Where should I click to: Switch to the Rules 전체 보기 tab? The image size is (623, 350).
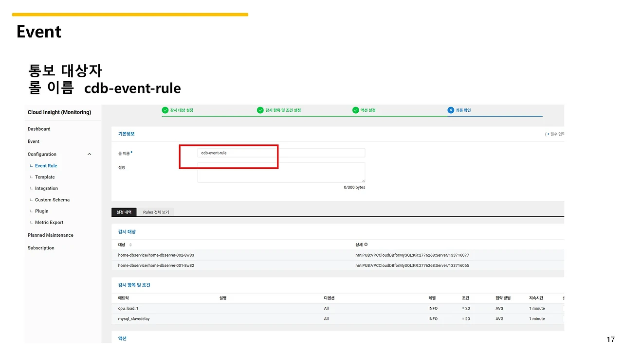[x=156, y=212]
